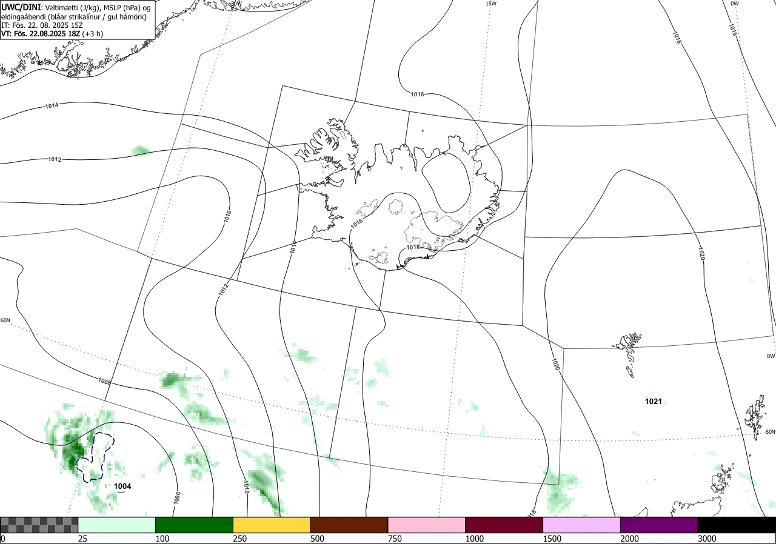Viewport: 776px width, 544px height.
Task: Click the legend value label '750'
Action: (395, 539)
